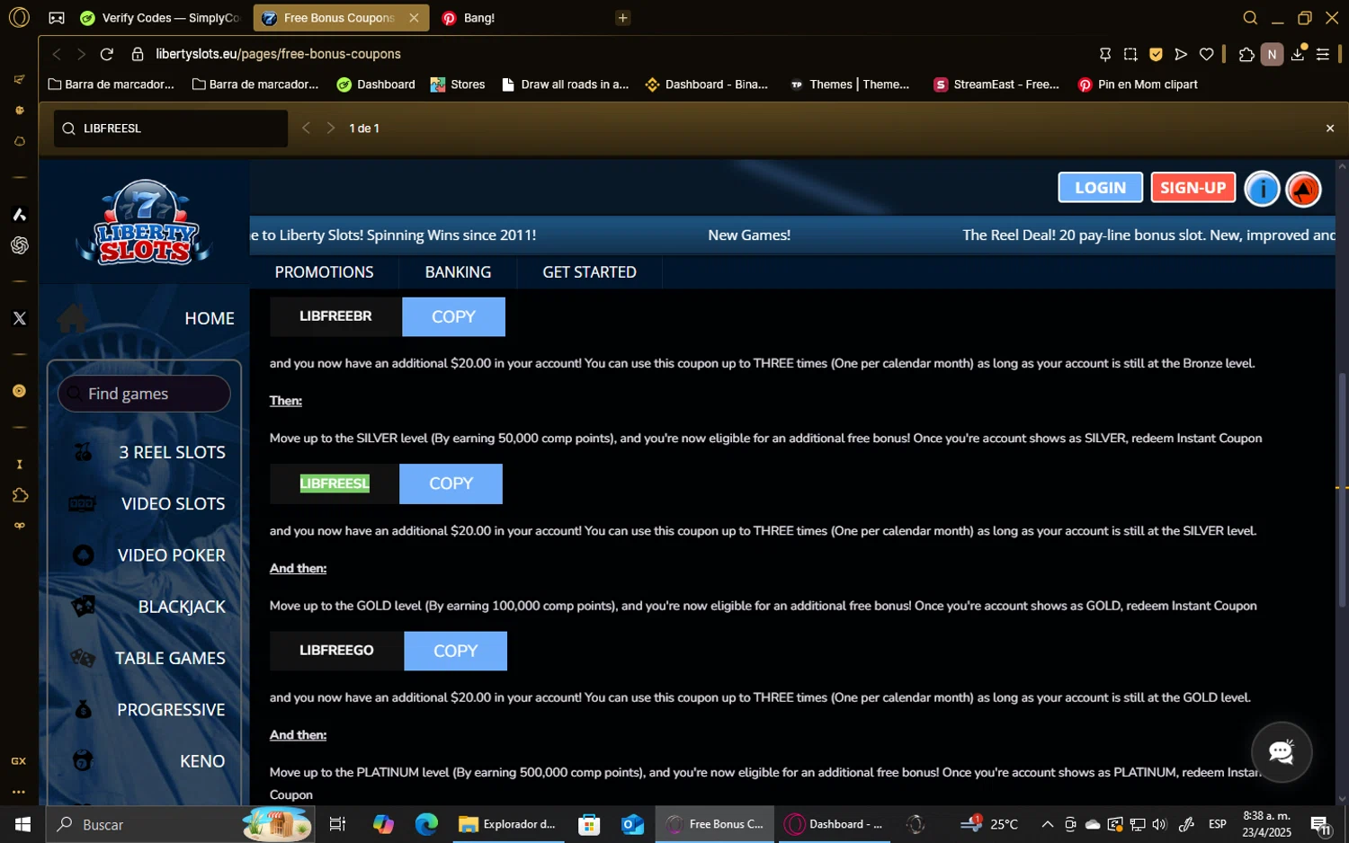
Task: Open the N profile avatar
Action: pos(1272,54)
